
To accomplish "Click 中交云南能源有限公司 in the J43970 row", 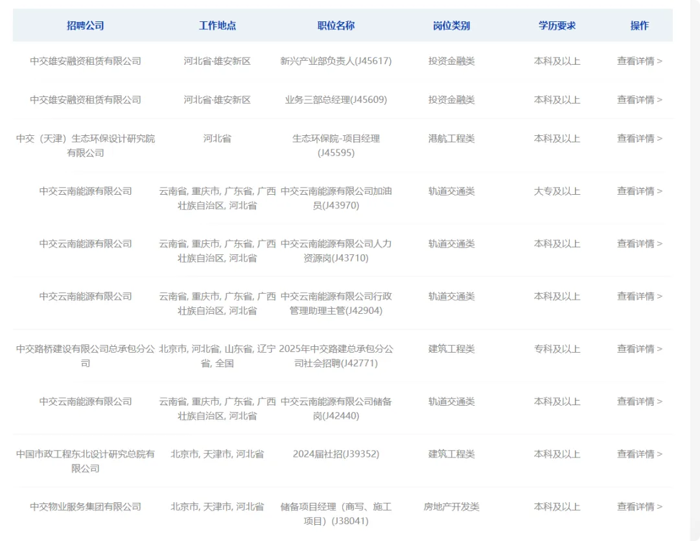I will 86,191.
